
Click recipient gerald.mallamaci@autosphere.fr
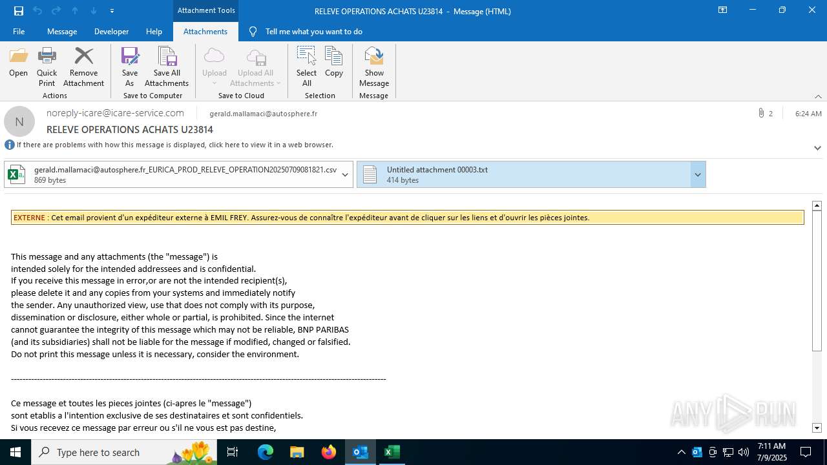click(x=263, y=114)
